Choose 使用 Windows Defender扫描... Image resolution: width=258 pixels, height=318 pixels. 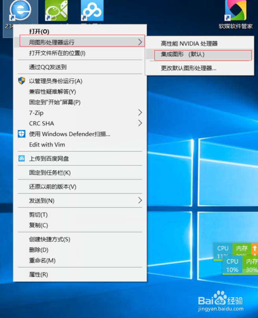[x=80, y=134]
